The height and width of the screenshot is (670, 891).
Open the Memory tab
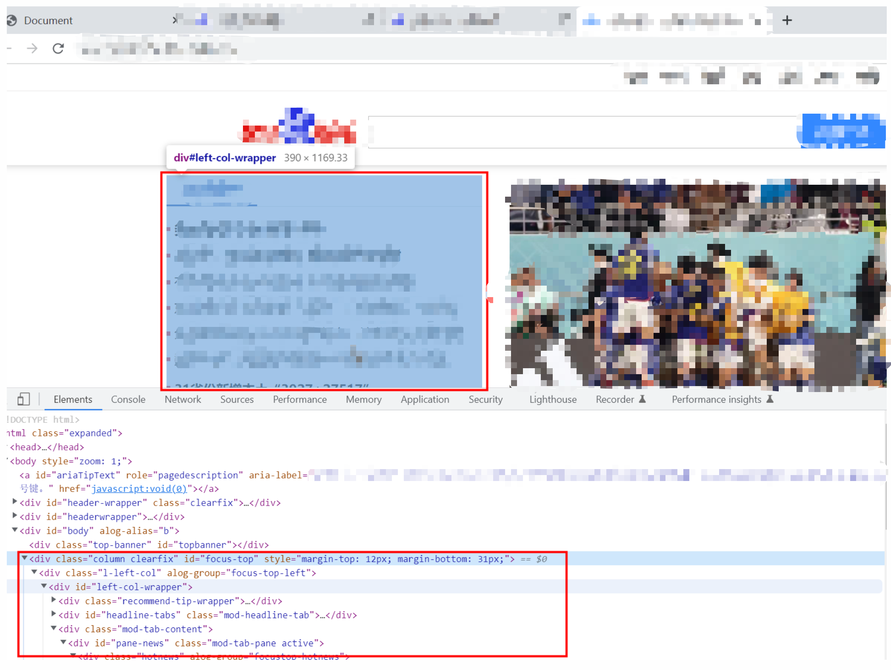click(363, 399)
